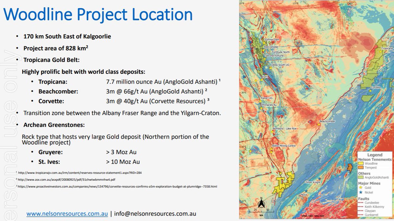Select the '170 km South East of Kalgoorlie' bullet
The width and height of the screenshot is (394, 221).
point(67,36)
